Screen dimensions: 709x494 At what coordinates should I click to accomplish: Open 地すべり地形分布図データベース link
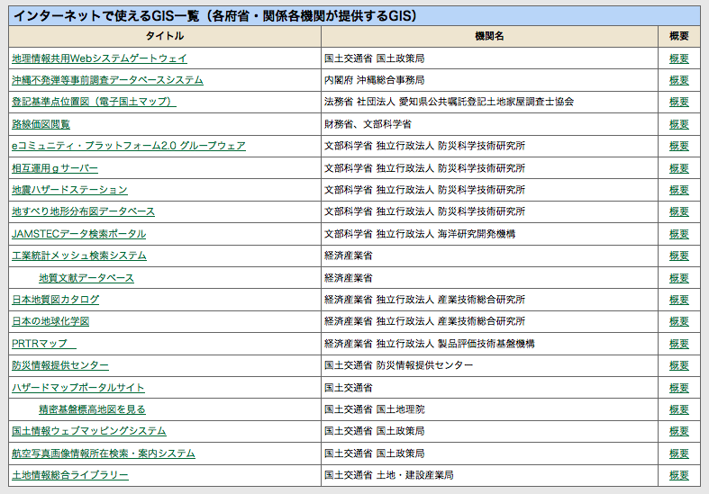pos(83,211)
